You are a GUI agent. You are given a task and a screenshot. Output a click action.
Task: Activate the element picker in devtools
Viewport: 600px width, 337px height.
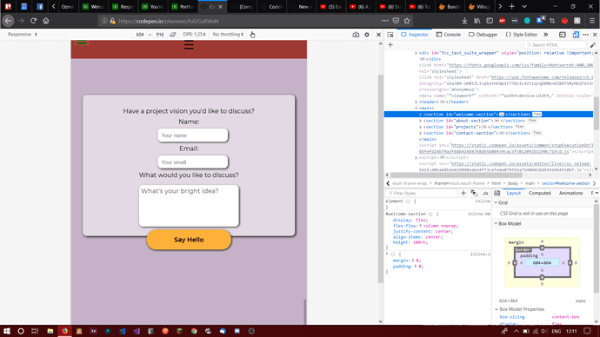click(x=390, y=35)
